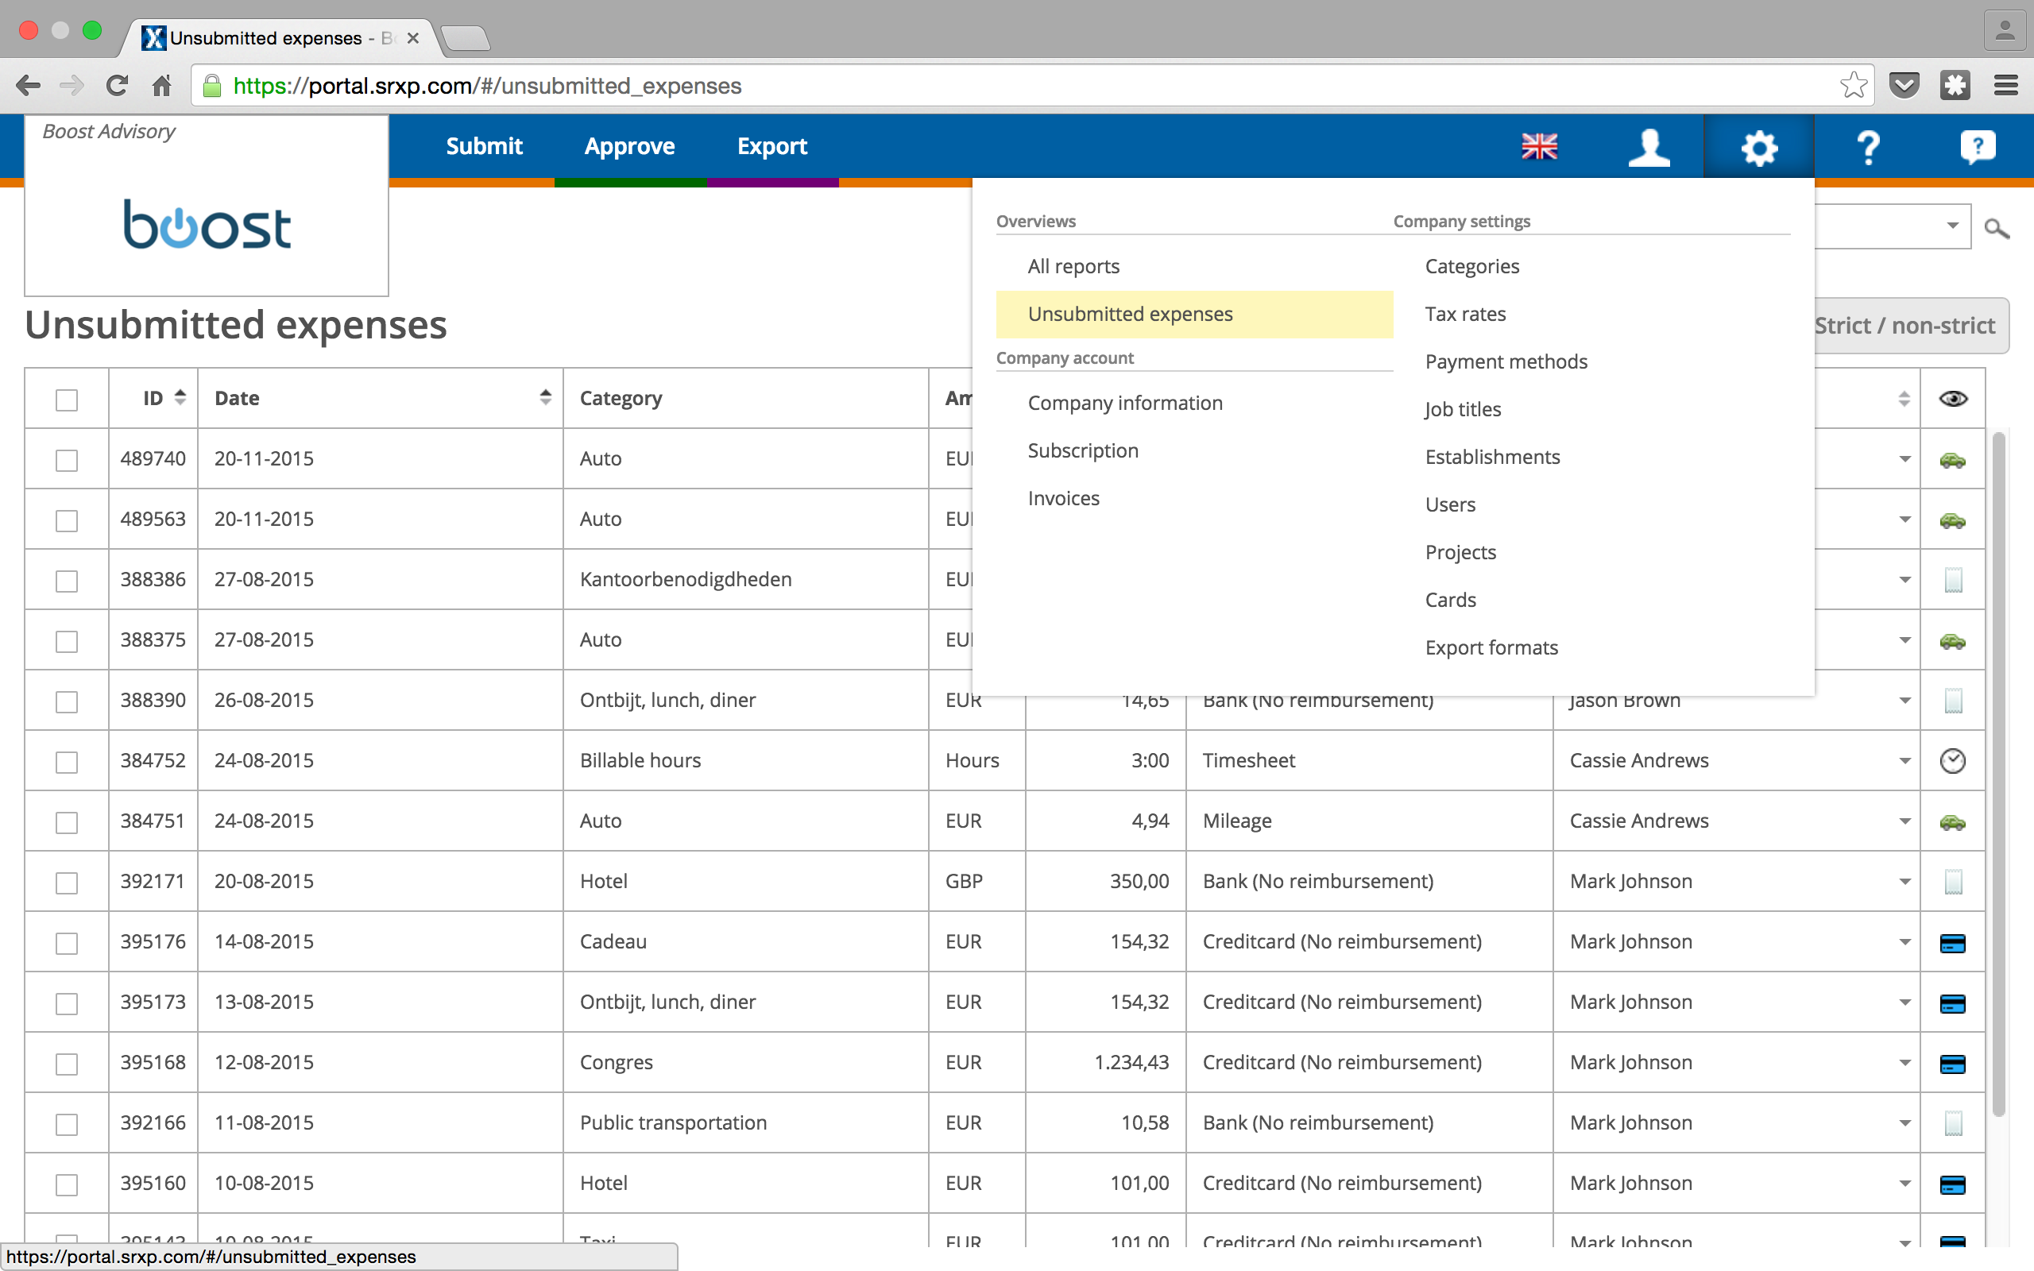Open the search filter dropdown
The width and height of the screenshot is (2034, 1271).
click(1952, 226)
